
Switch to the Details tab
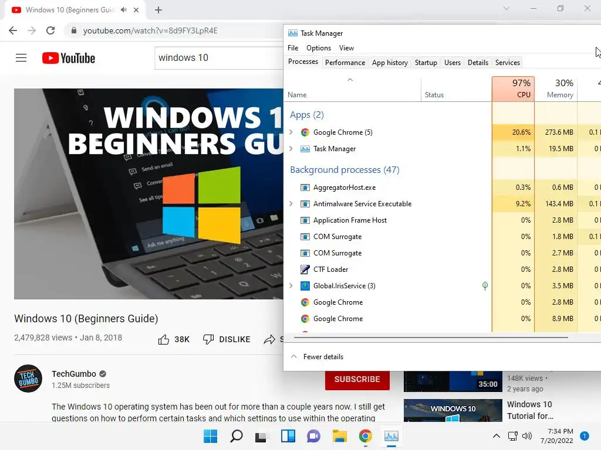coord(478,62)
